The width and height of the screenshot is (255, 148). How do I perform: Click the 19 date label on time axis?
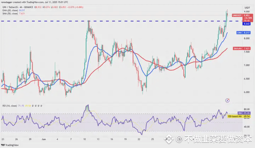(125, 139)
